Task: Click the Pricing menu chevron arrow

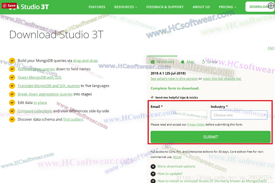Action: pos(235,7)
